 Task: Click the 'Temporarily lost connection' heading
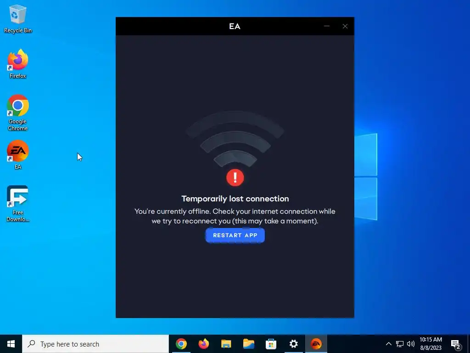(235, 199)
